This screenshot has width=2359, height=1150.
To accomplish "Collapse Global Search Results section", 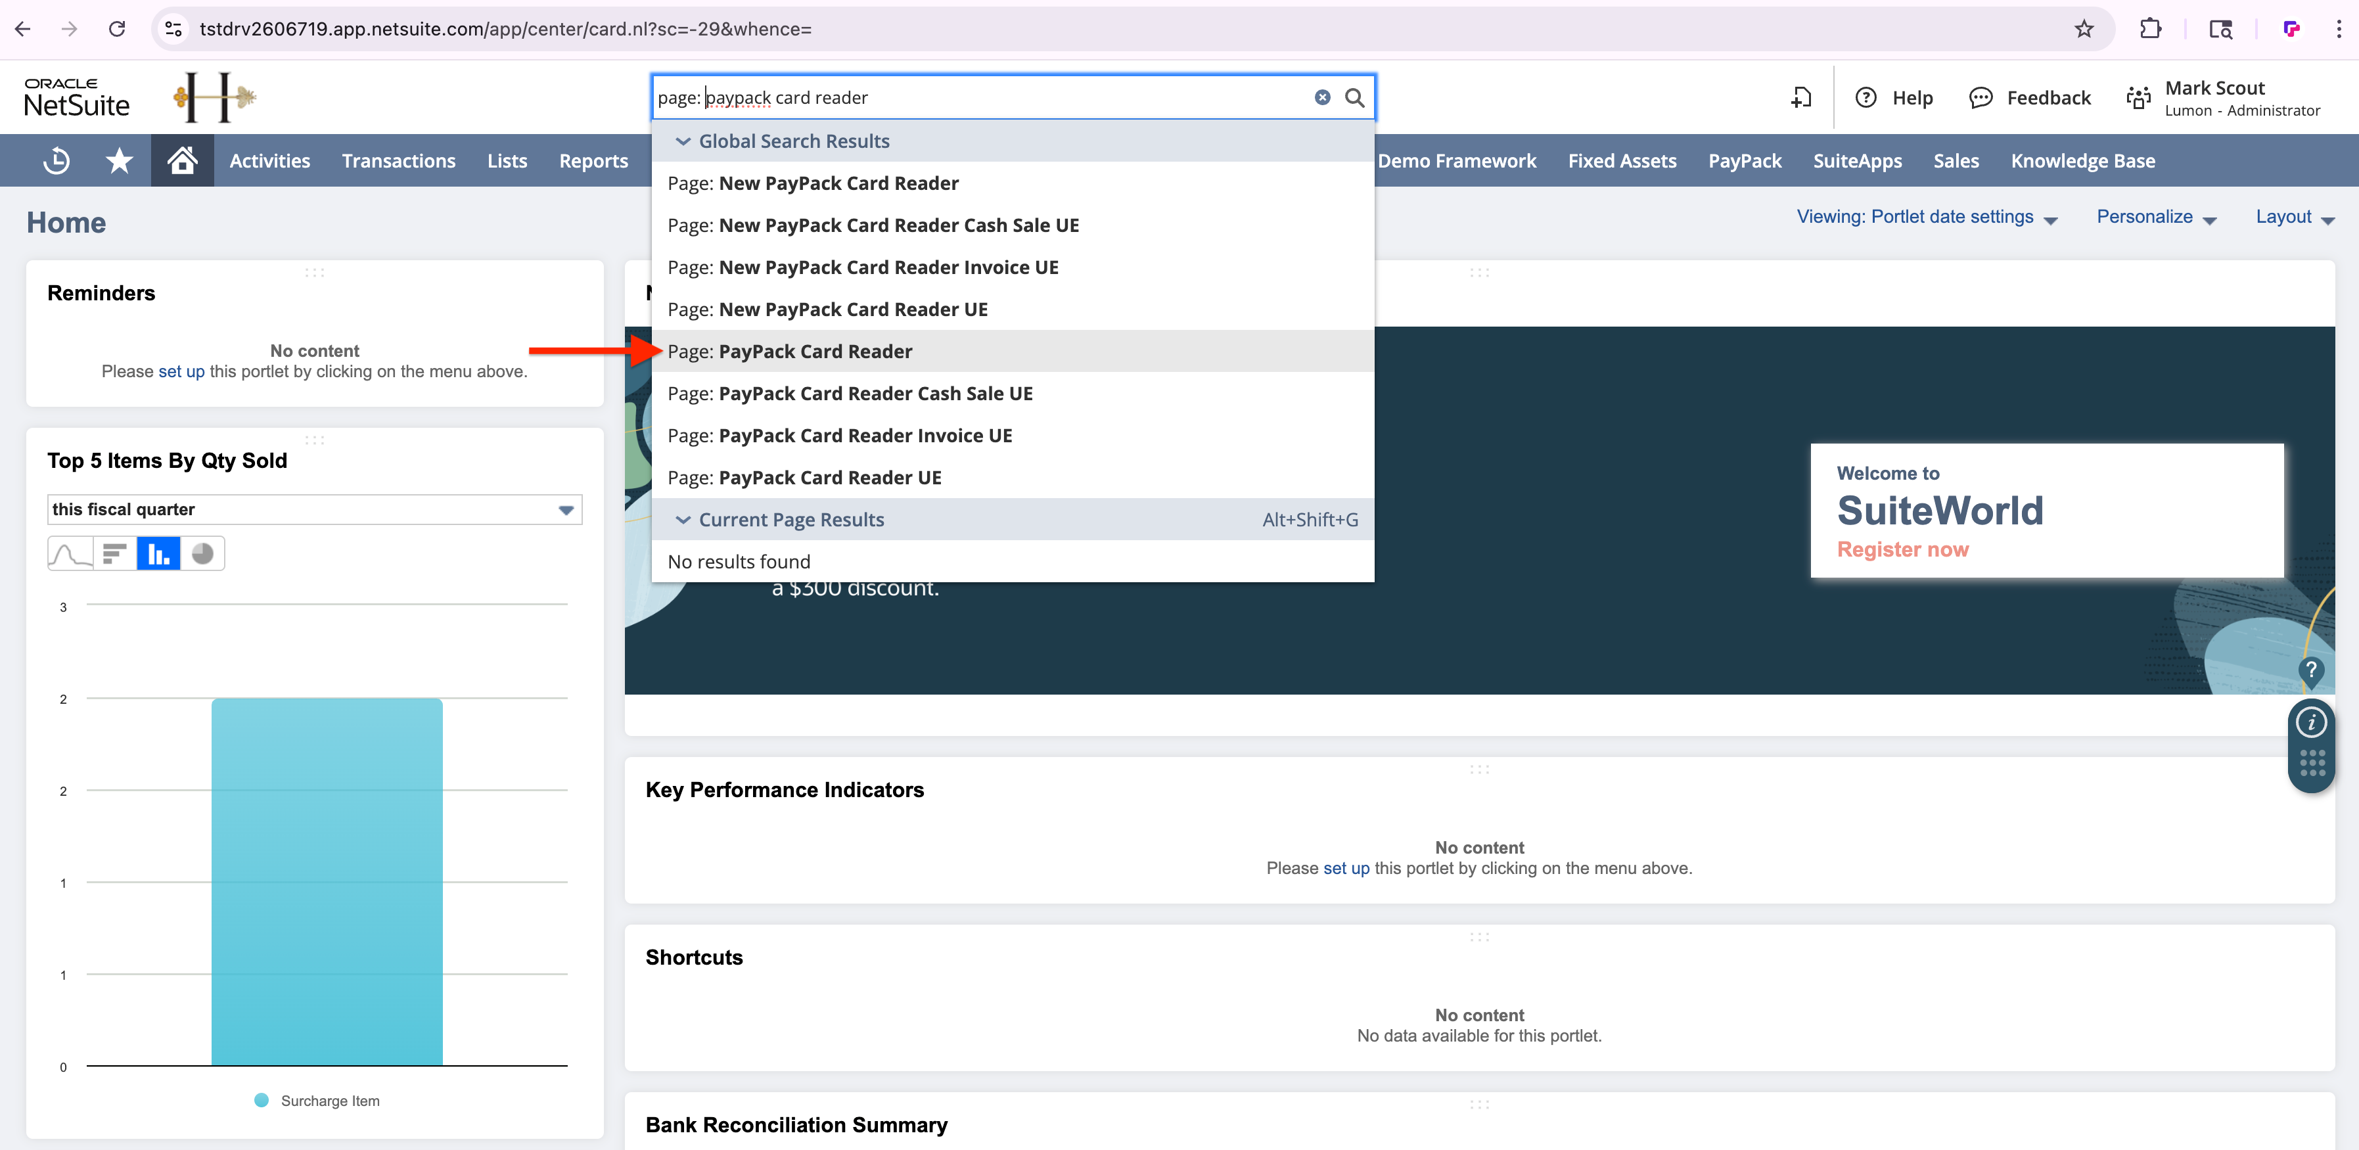I will [x=682, y=141].
